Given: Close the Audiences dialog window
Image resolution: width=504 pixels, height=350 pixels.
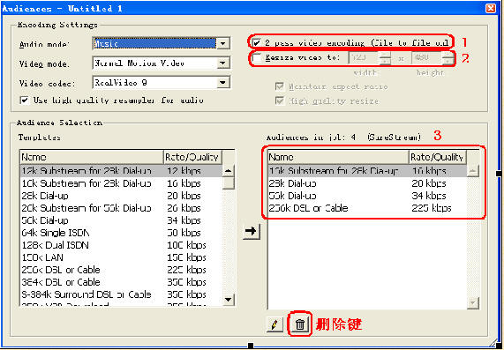Looking at the screenshot, I should tap(491, 8).
